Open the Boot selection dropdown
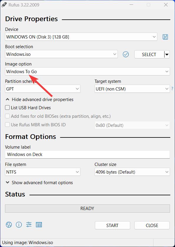The image size is (175, 247). pyautogui.click(x=61, y=54)
